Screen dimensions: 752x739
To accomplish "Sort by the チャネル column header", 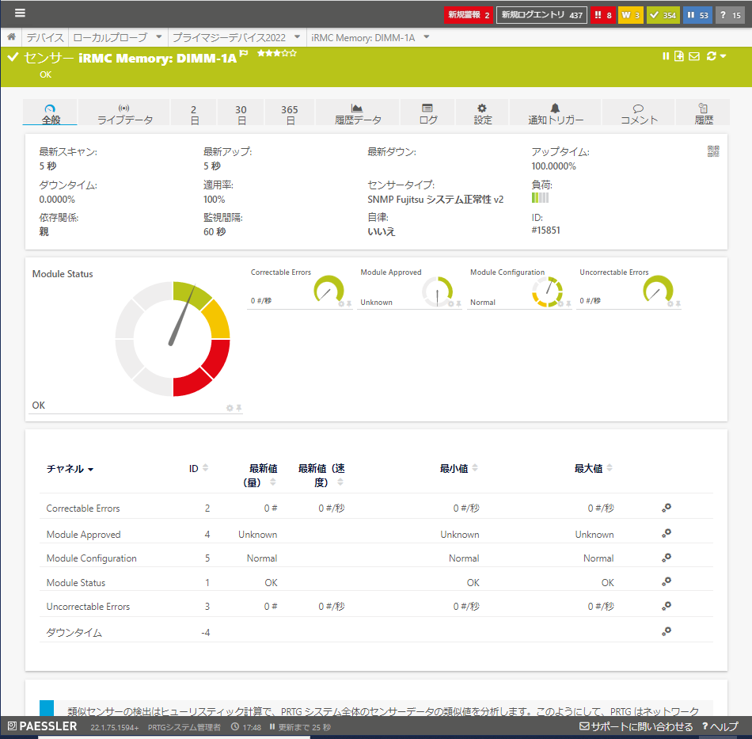I will tap(70, 469).
